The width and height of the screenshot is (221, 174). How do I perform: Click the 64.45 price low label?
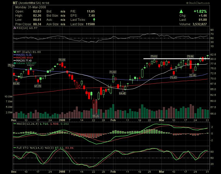pyautogui.click(x=122, y=93)
